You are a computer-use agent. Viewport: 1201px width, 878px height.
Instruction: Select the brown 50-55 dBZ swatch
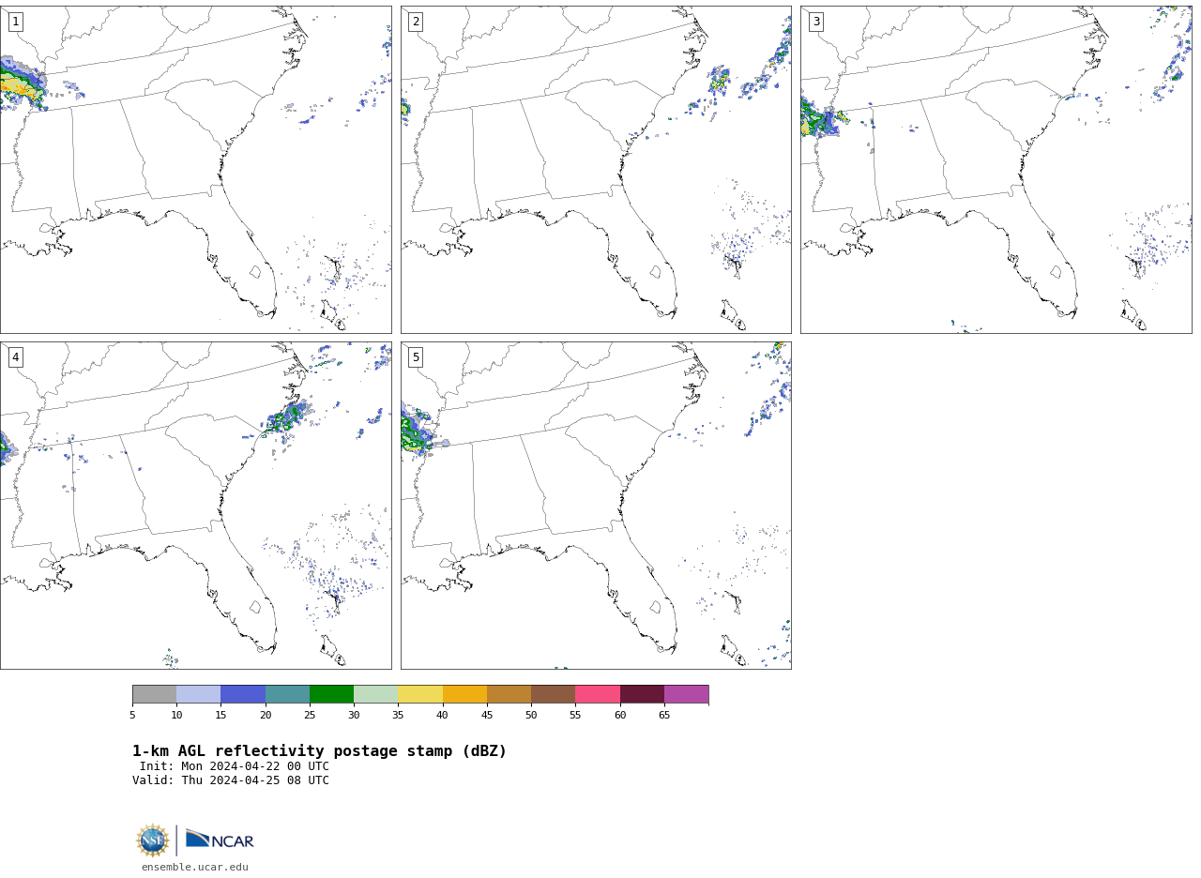pyautogui.click(x=554, y=694)
